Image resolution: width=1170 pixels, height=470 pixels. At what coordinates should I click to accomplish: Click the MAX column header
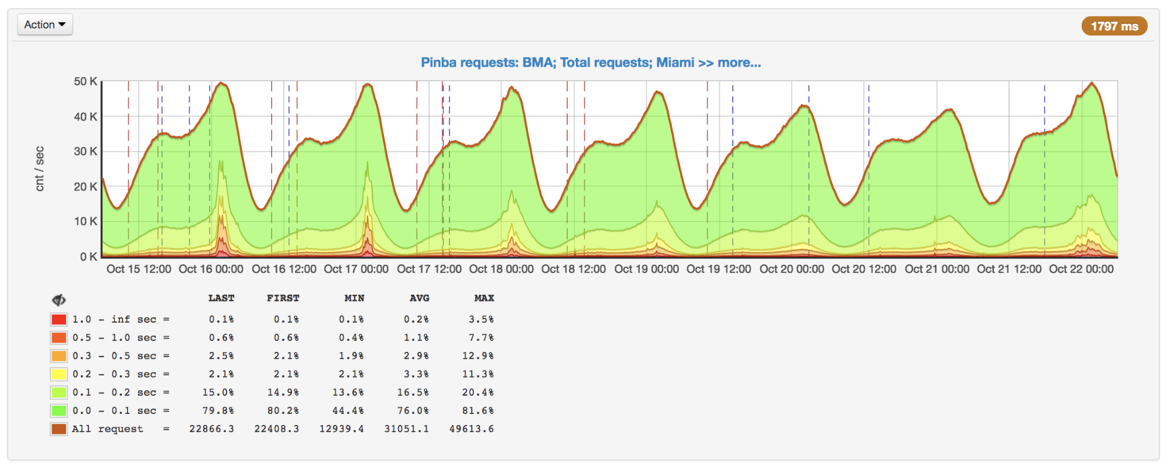click(484, 298)
